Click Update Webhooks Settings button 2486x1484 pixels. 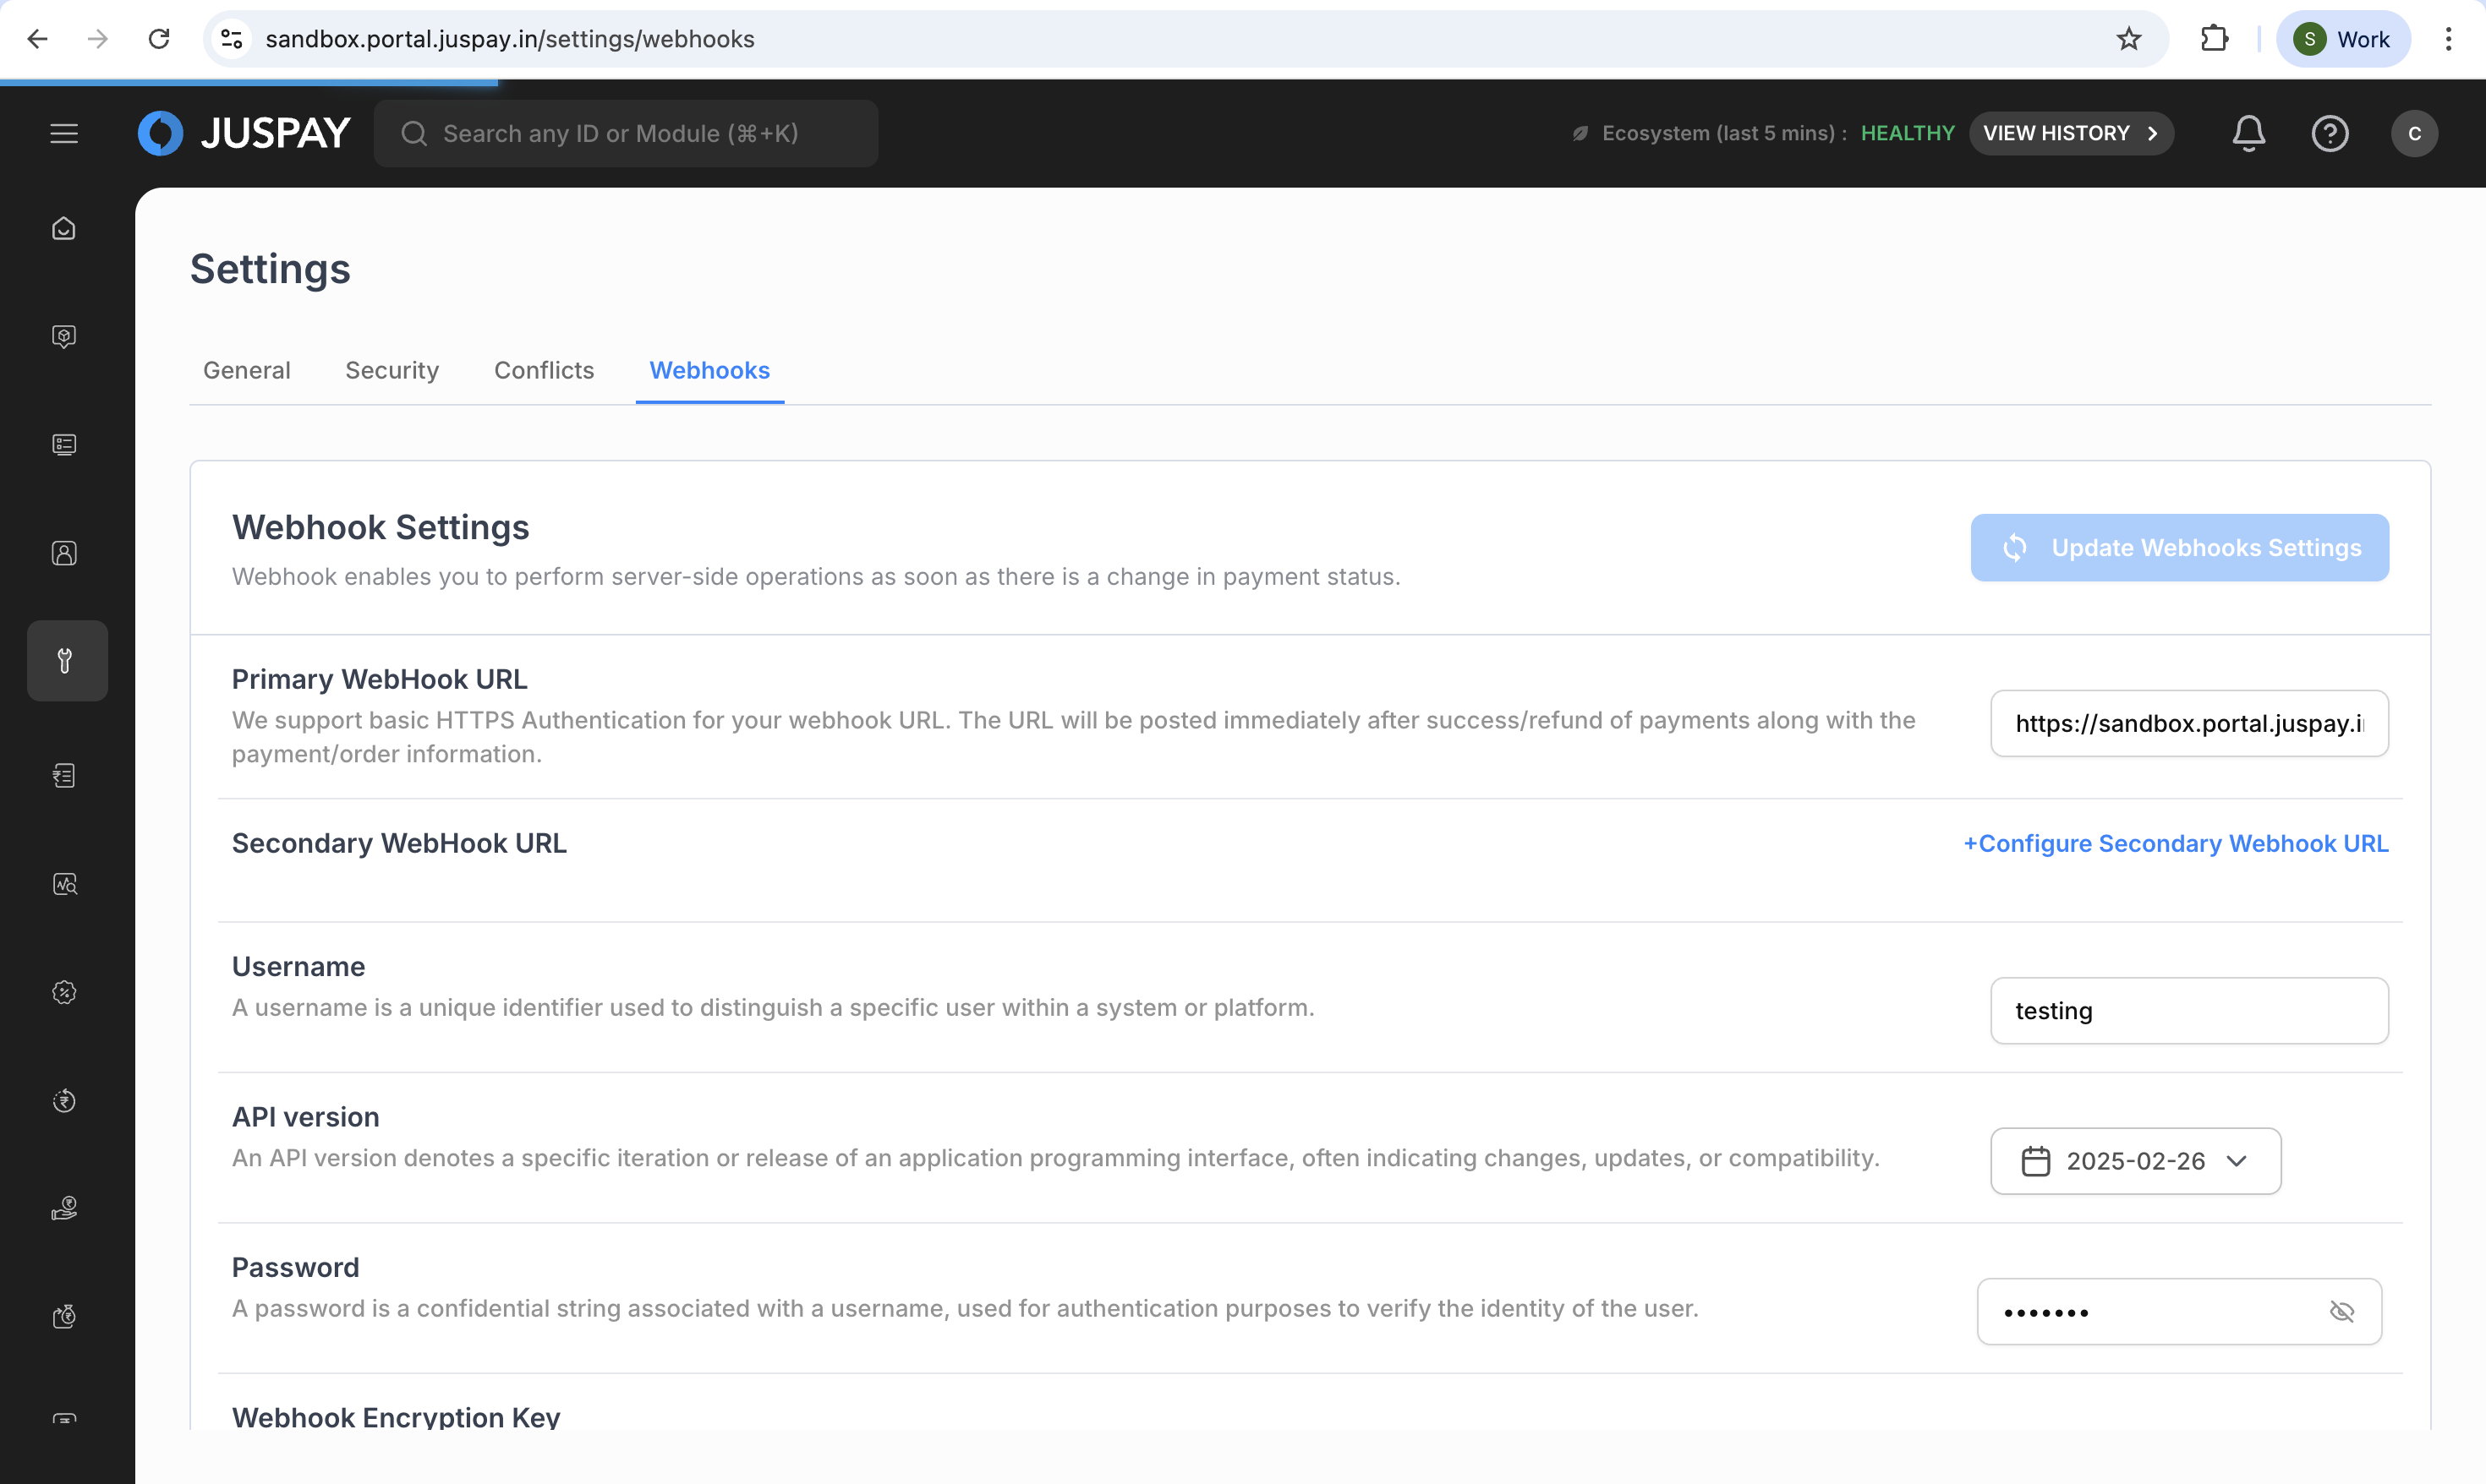[x=2179, y=548]
